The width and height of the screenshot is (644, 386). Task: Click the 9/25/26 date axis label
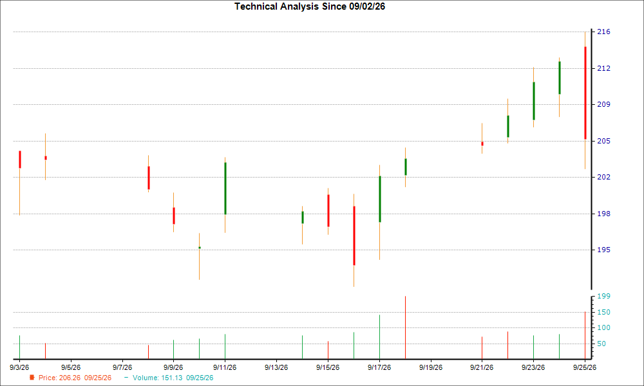tap(585, 367)
